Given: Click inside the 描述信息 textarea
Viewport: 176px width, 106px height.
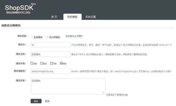Looking at the screenshot, I should click(x=68, y=86).
